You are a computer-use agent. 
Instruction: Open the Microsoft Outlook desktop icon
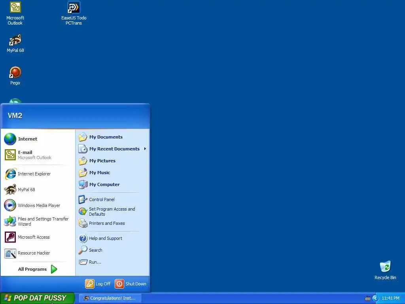coord(15,13)
